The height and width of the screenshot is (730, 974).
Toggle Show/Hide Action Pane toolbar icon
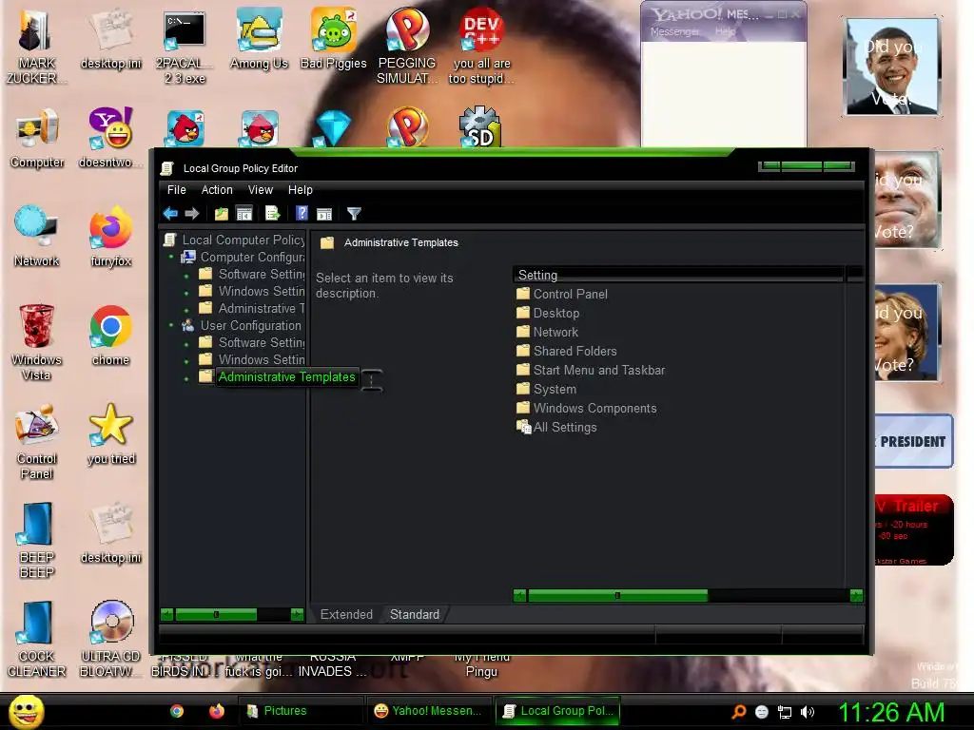324,214
